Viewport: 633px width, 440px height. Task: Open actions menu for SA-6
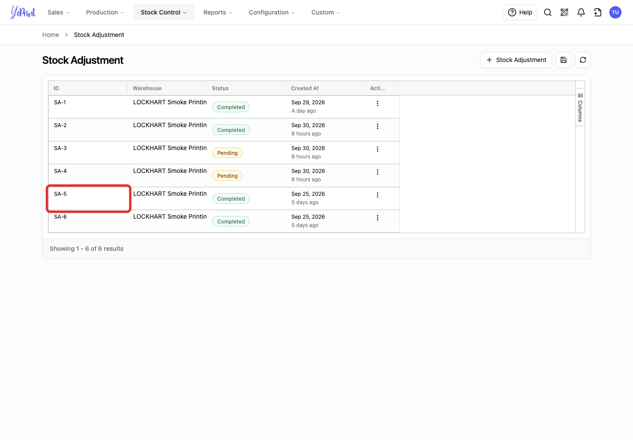(378, 218)
